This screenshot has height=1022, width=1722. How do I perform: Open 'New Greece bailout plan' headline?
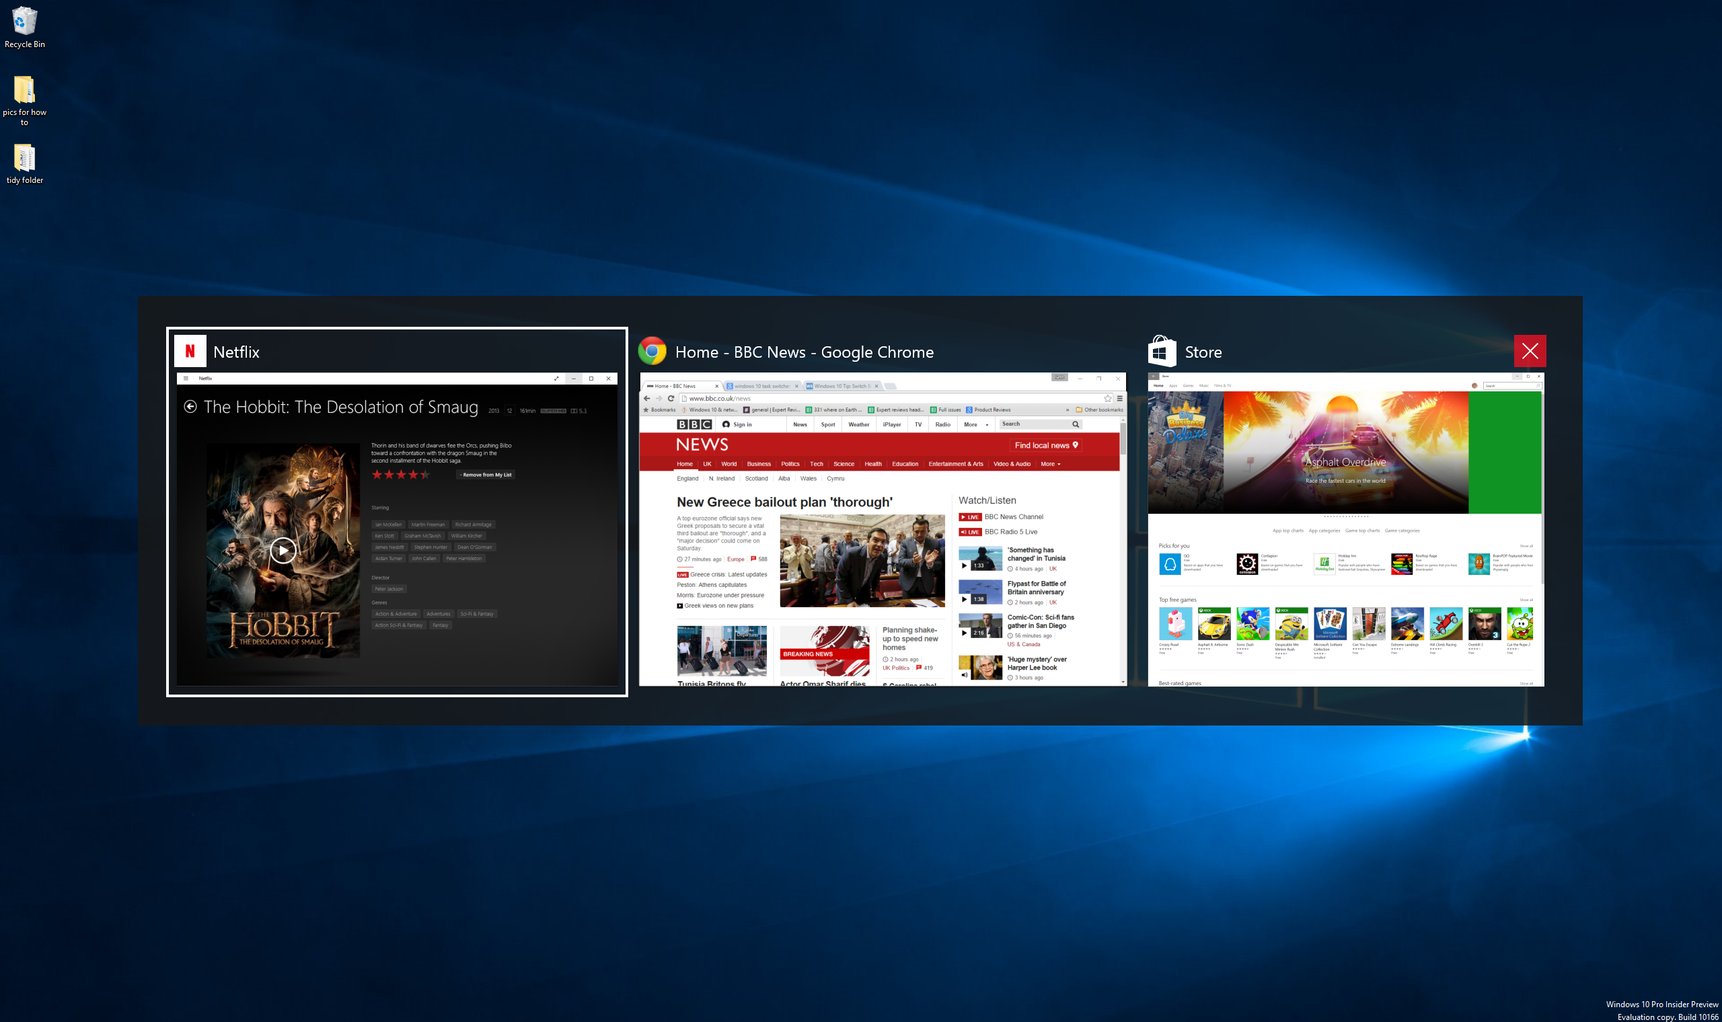784,502
